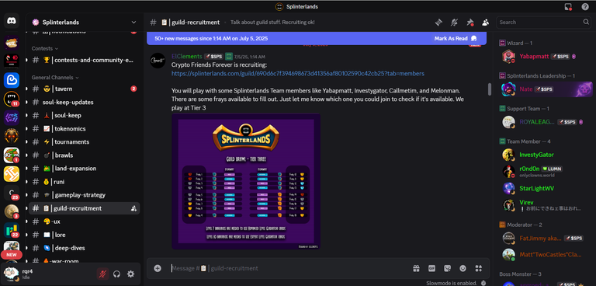Open the apps icon in message bar
Image resolution: width=596 pixels, height=286 pixels.
point(478,268)
